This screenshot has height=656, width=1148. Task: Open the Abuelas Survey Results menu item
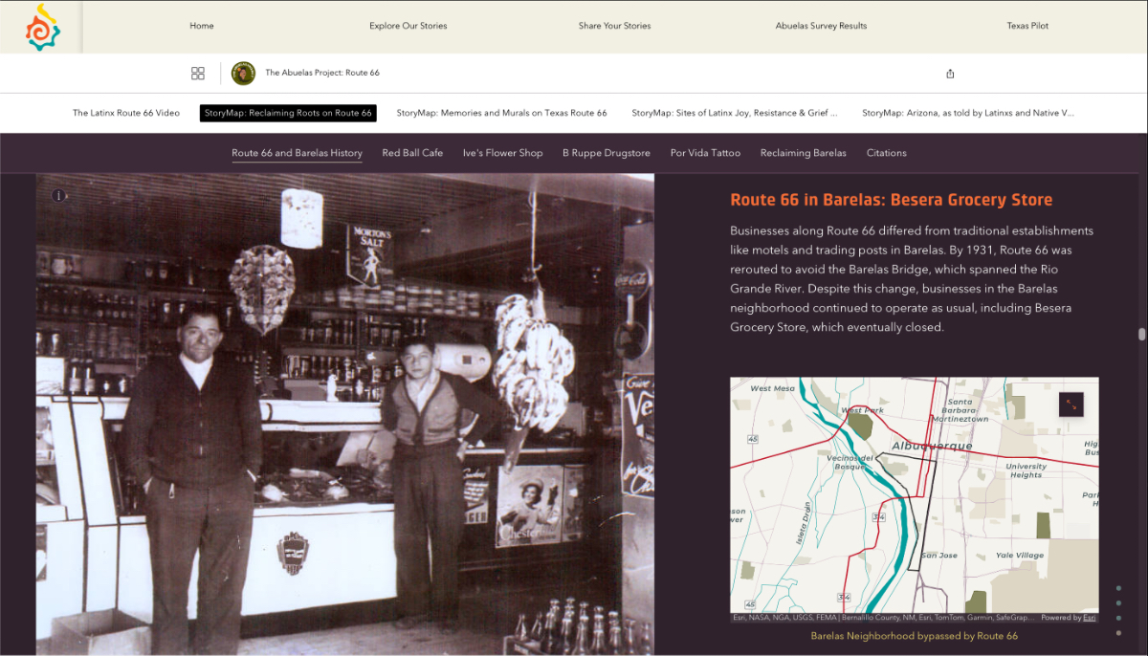point(820,26)
